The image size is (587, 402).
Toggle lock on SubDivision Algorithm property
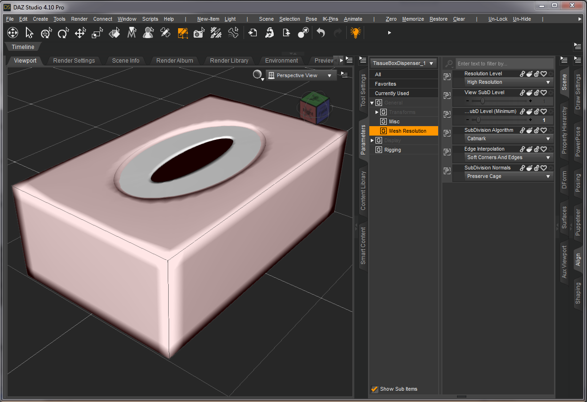point(537,130)
